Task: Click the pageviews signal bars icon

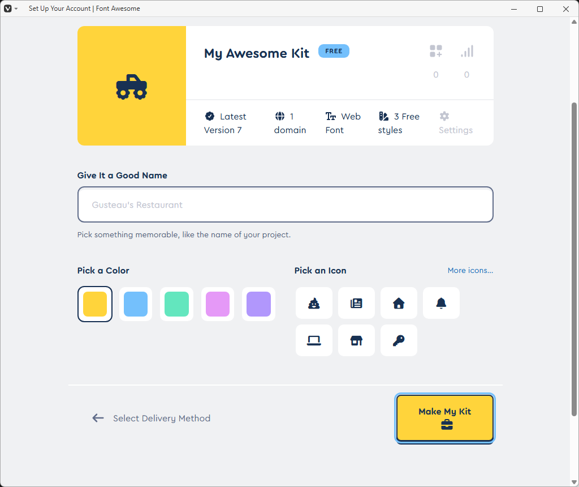Action: (x=467, y=51)
